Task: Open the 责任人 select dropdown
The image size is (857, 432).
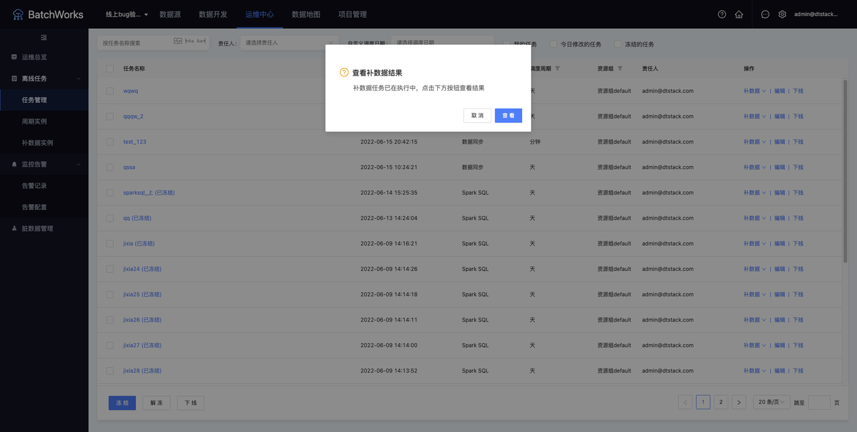Action: [289, 43]
